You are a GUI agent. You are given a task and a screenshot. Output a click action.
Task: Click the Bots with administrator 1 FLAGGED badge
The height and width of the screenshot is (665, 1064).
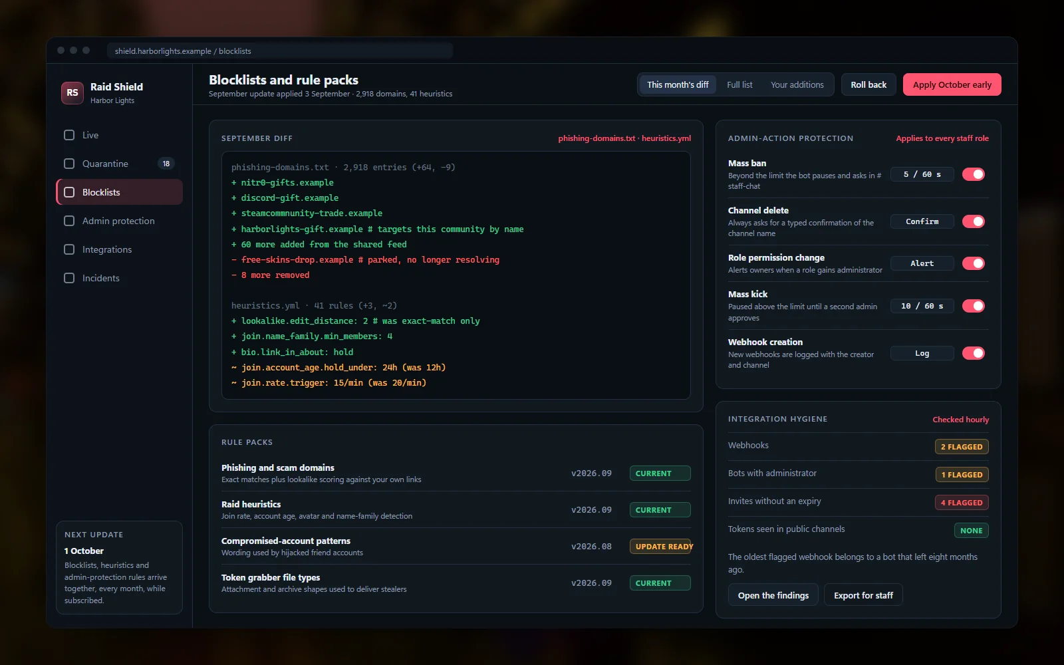point(962,475)
